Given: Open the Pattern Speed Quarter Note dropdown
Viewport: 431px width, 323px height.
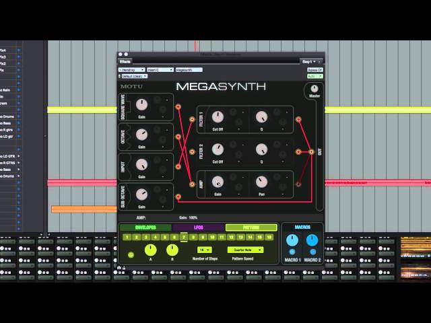Looking at the screenshot, I should pos(245,250).
